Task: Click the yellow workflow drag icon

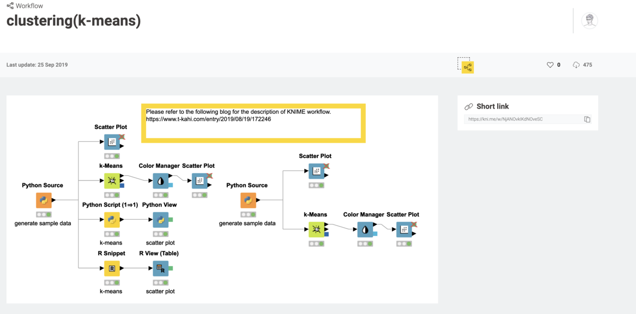Action: 467,67
